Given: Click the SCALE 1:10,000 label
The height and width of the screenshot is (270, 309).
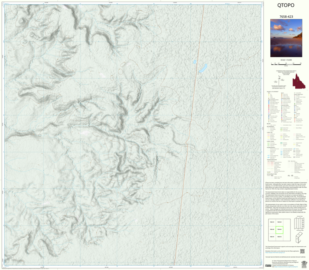Looking at the screenshot, I should pyautogui.click(x=286, y=60).
